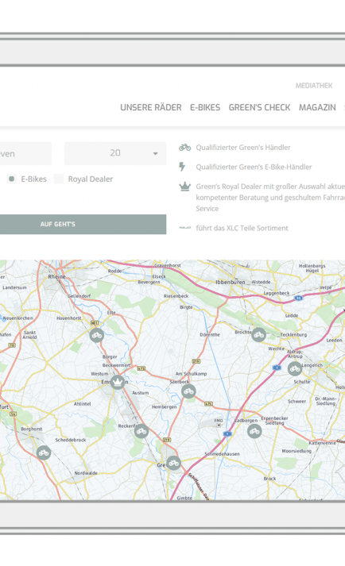Click the dealer marker between Brochterbeck and Tecklenburg

[x=258, y=335]
